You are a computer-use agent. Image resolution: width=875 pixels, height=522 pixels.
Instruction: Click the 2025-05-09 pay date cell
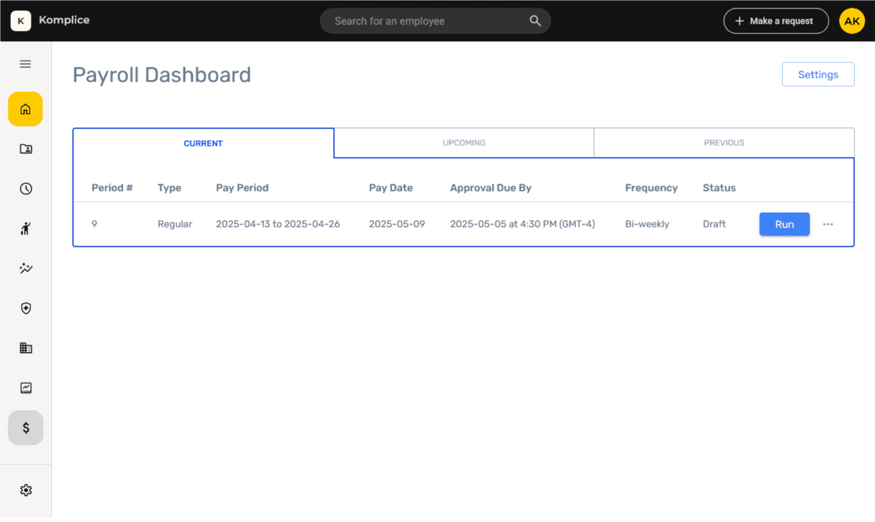(x=397, y=224)
